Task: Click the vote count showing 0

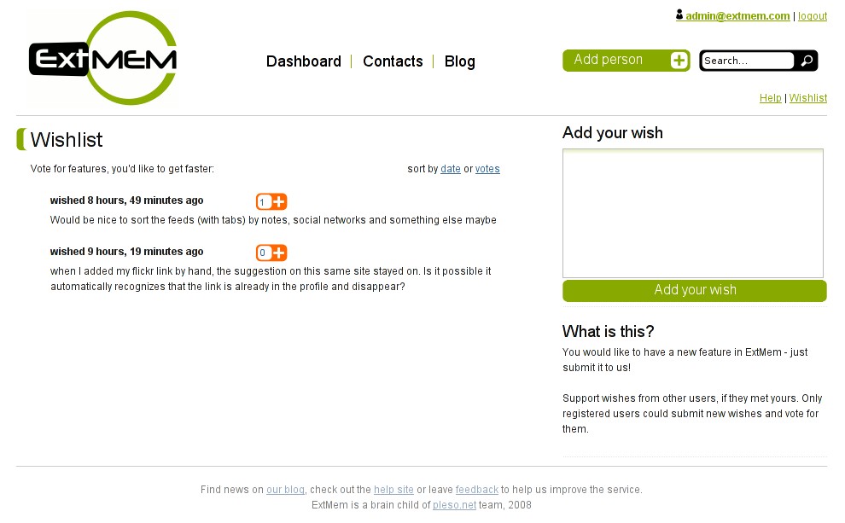Action: coord(263,253)
